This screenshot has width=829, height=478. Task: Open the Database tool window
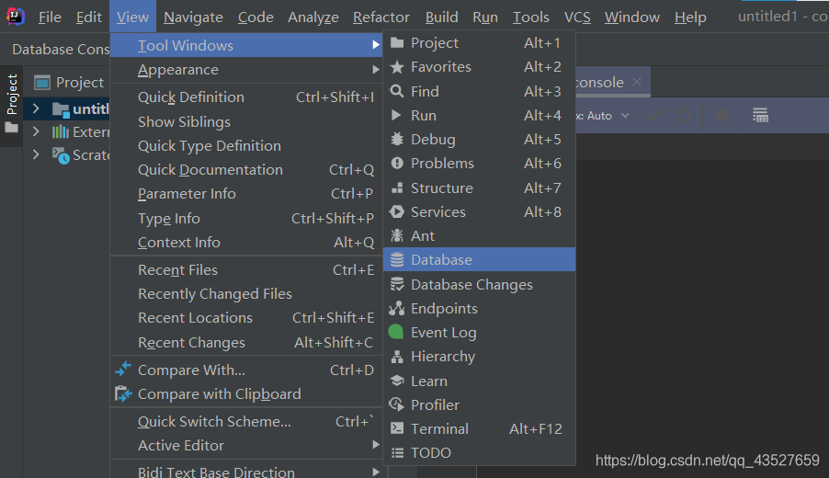pyautogui.click(x=441, y=260)
